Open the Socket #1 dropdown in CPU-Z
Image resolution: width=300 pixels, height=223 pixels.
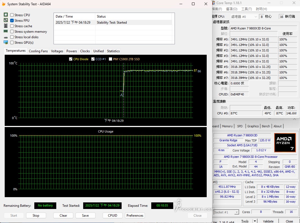pyautogui.click(x=226, y=212)
